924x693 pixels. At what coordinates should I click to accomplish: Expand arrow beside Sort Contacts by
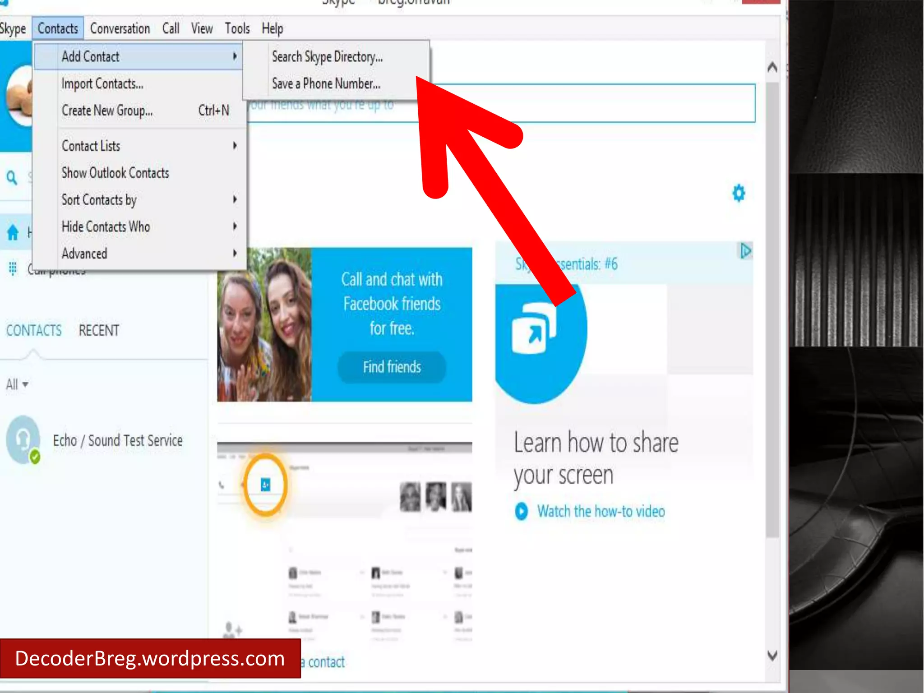pos(235,199)
